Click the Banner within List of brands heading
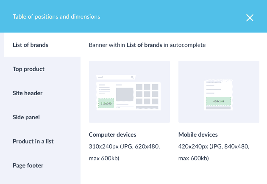Image resolution: width=267 pixels, height=184 pixels. point(147,45)
